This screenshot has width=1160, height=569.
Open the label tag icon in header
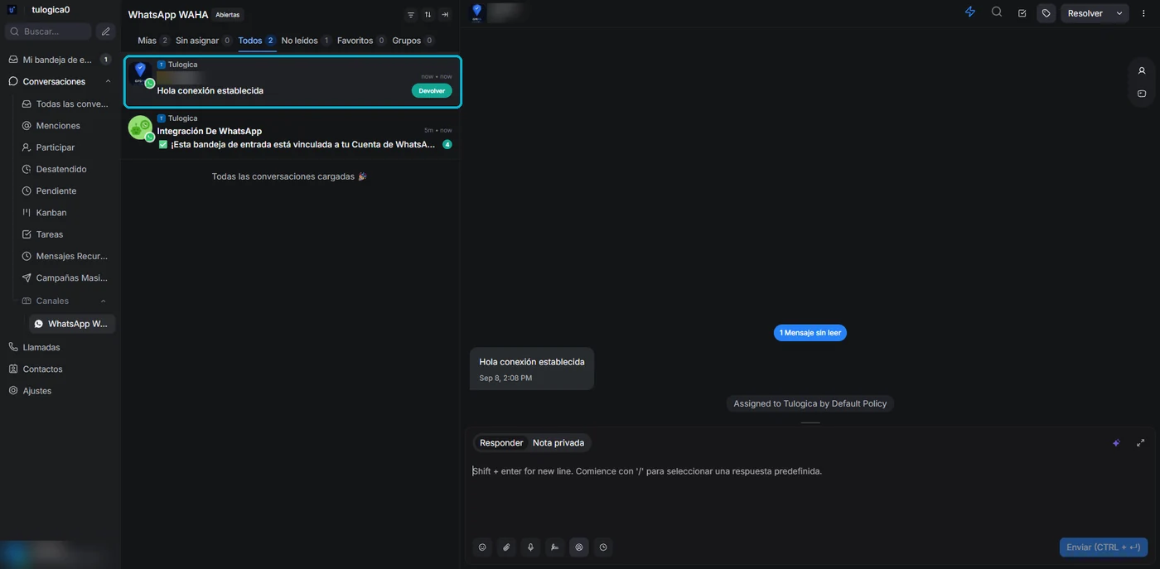[1046, 13]
